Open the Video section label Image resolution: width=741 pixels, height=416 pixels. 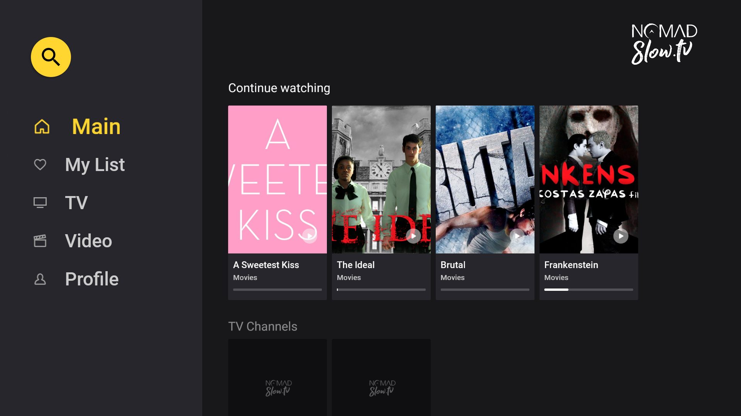pyautogui.click(x=88, y=241)
